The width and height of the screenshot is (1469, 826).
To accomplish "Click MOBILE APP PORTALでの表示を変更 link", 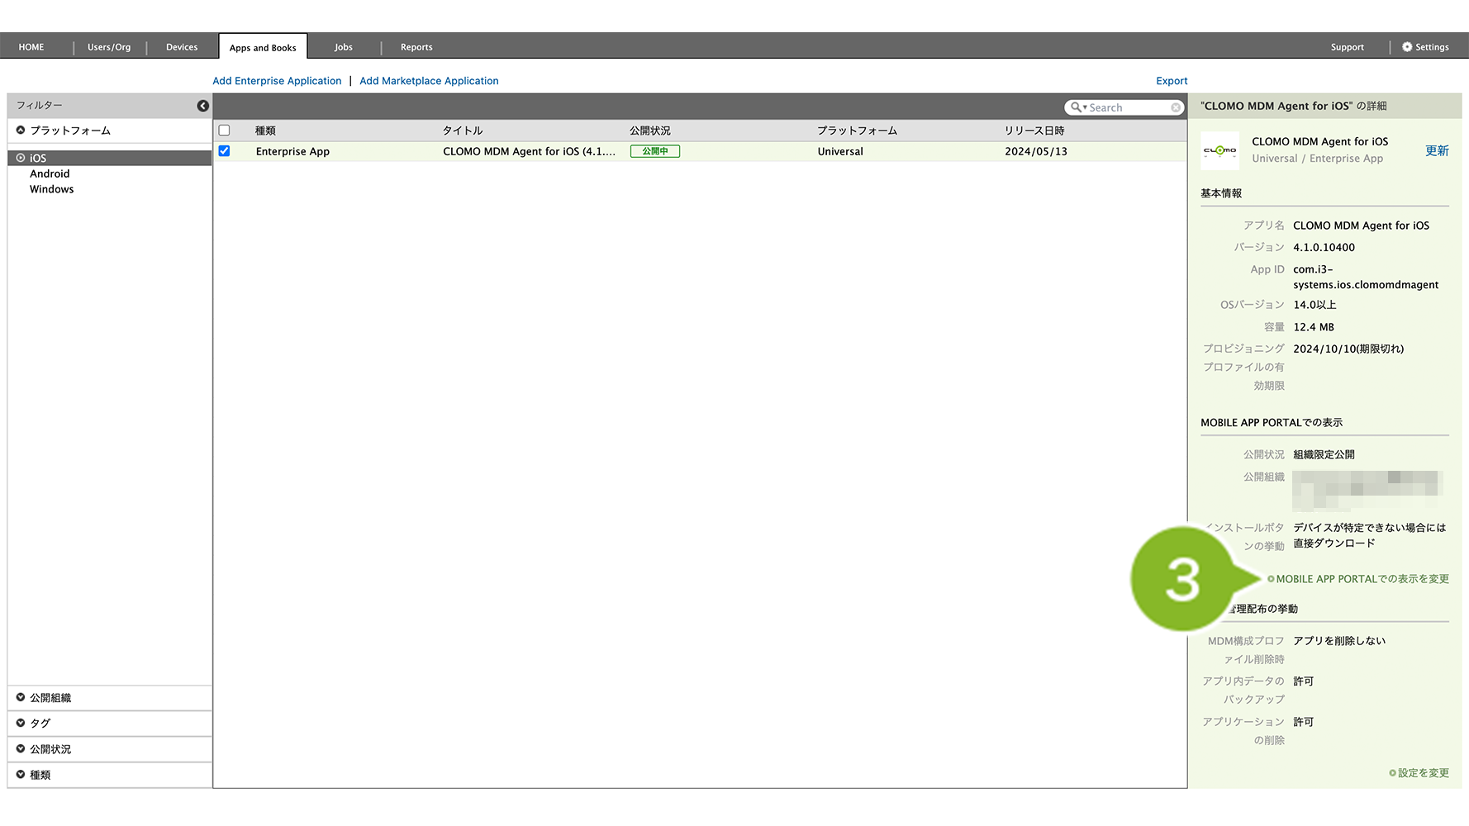I will pos(1362,579).
